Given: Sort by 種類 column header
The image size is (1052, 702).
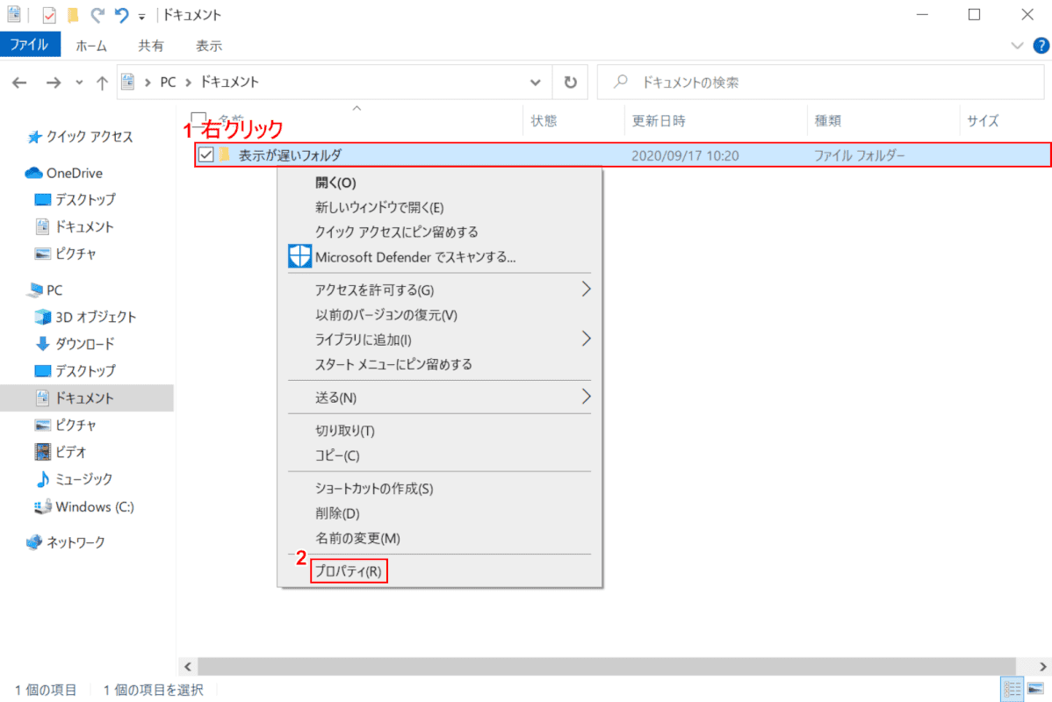Looking at the screenshot, I should tap(828, 121).
